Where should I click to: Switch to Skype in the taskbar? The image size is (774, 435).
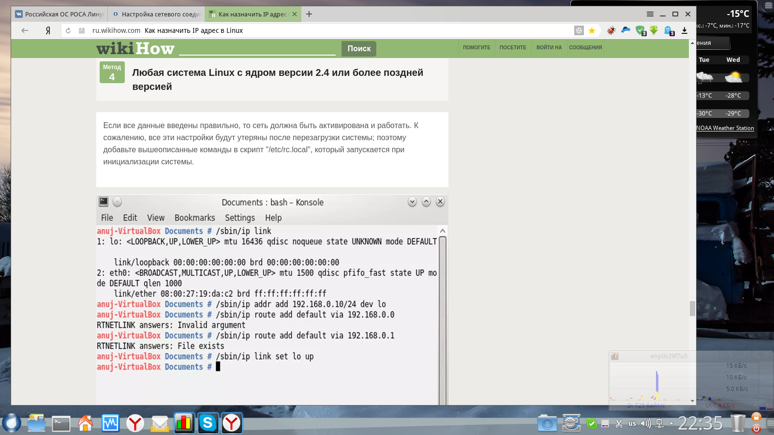(208, 423)
